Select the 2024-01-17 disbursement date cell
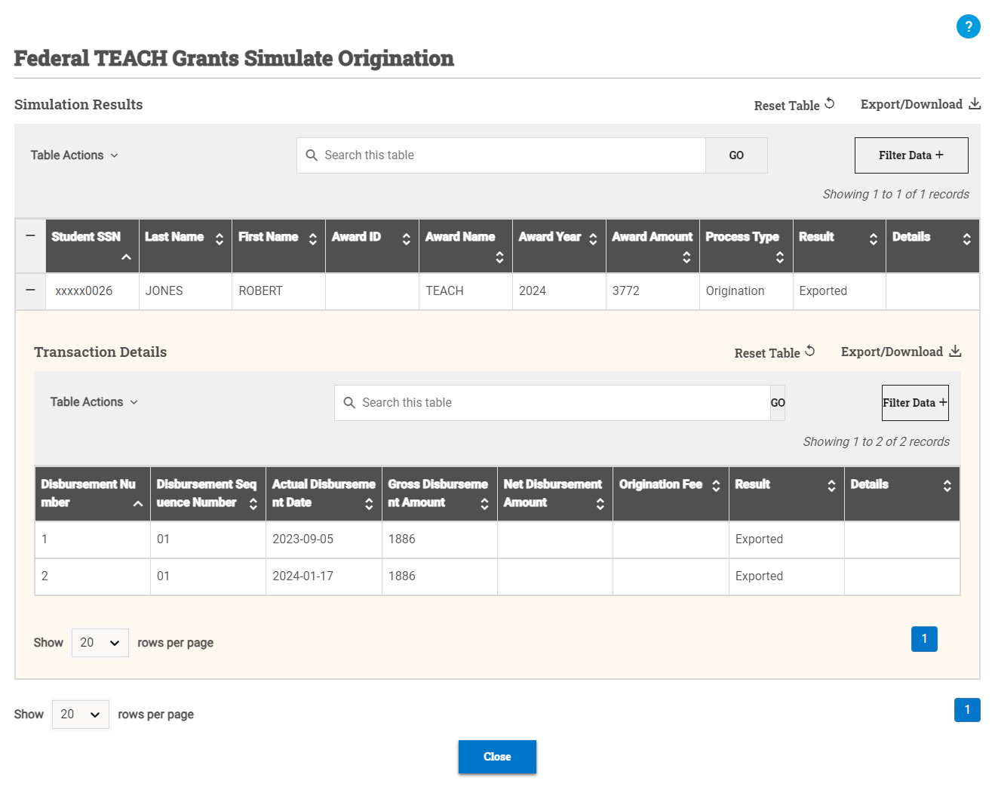 click(x=324, y=576)
